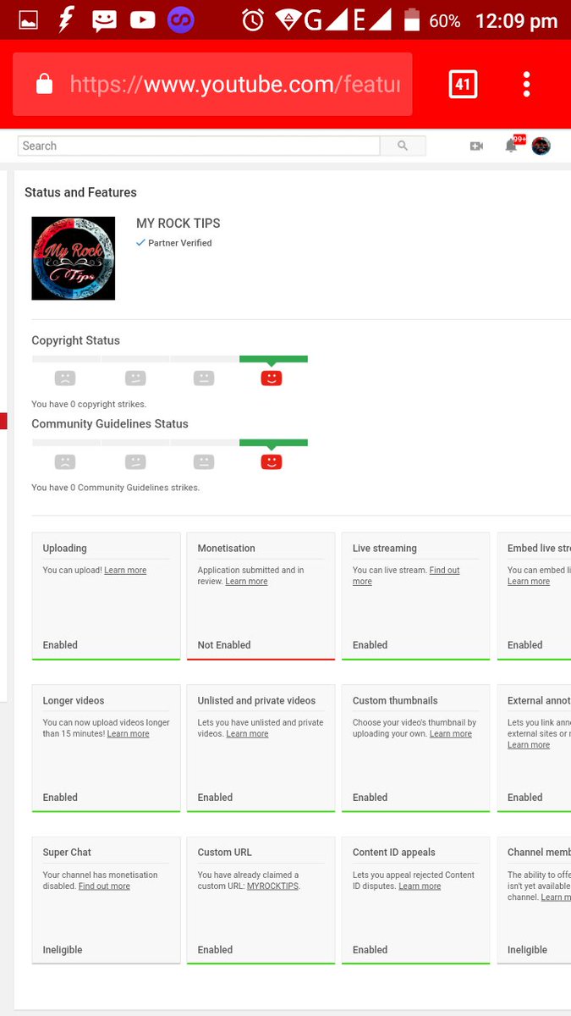571x1016 pixels.
Task: Click the red smiley in Community Guidelines Status
Action: (271, 461)
